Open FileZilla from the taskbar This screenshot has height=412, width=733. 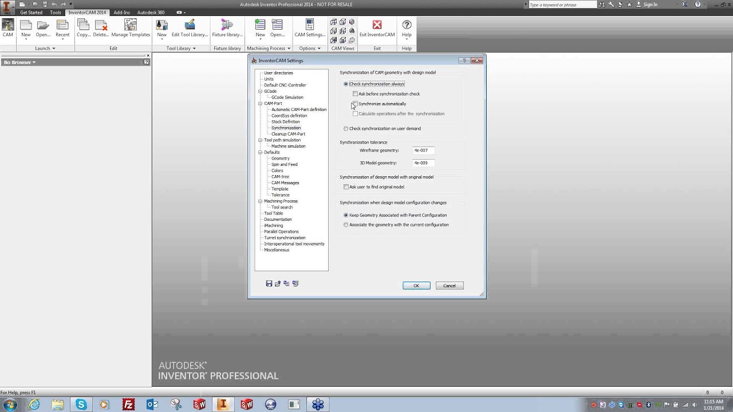click(128, 405)
